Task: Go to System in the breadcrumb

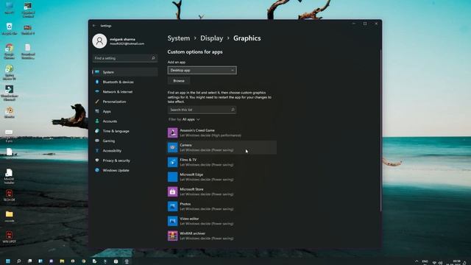Action: pyautogui.click(x=178, y=38)
